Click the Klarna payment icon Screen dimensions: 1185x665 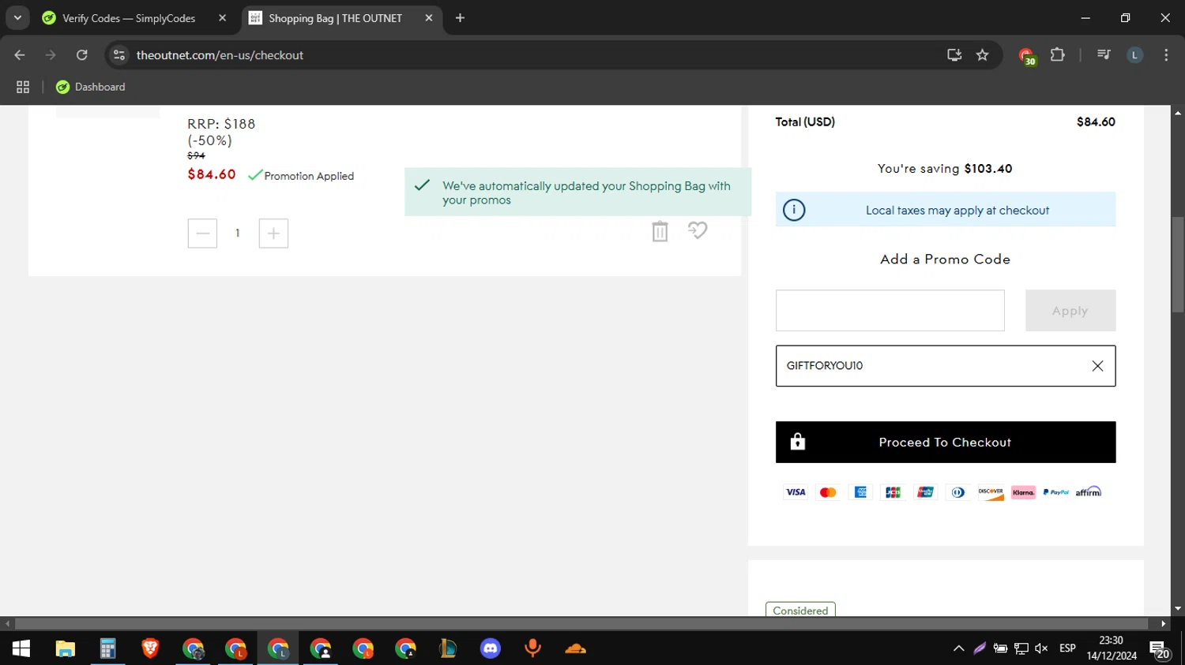[x=1023, y=492]
